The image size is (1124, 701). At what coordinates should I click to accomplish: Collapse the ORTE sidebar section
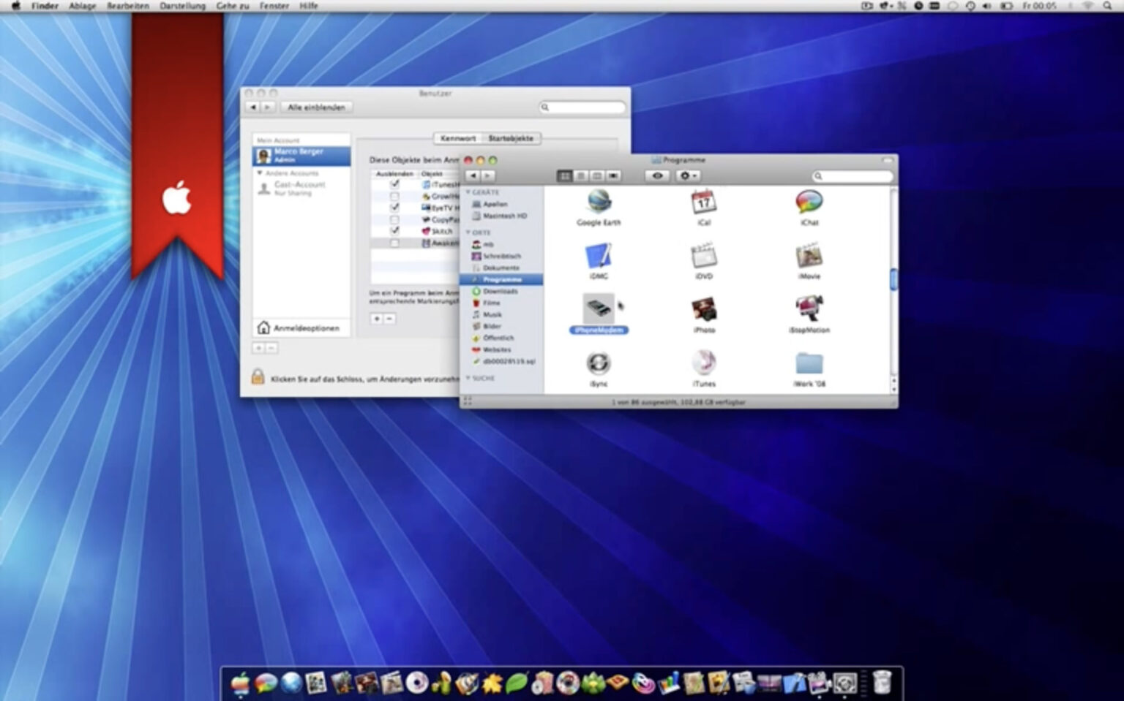468,232
